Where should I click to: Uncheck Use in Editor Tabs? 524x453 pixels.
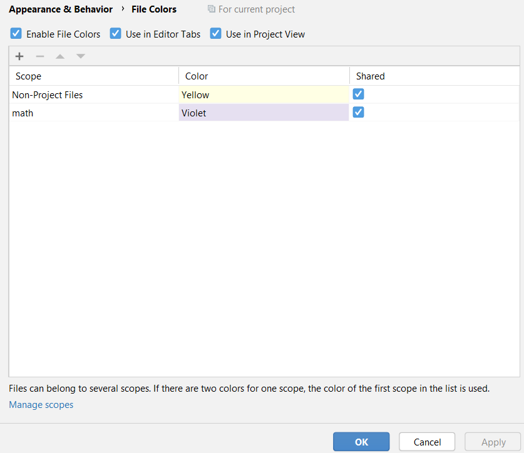point(115,33)
